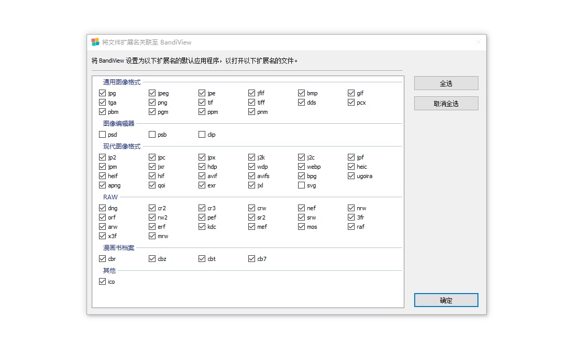Toggle the x3f checkbox
The image size is (564, 350).
(102, 236)
